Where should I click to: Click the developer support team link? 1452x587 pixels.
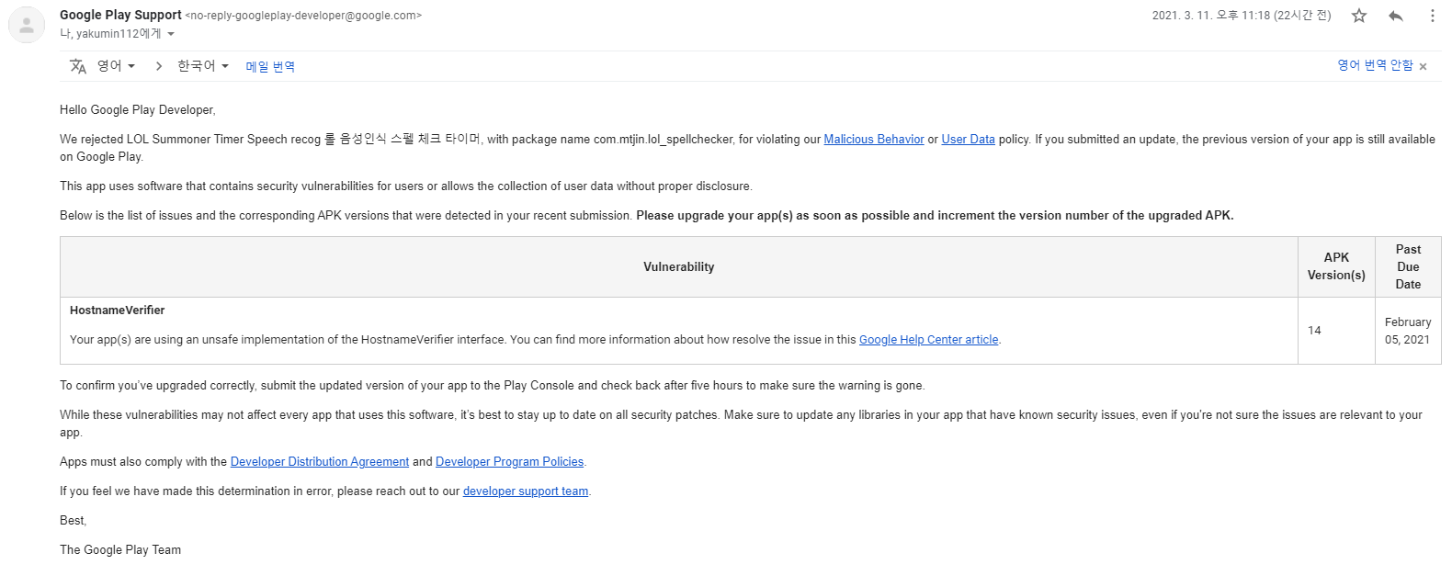coord(526,491)
